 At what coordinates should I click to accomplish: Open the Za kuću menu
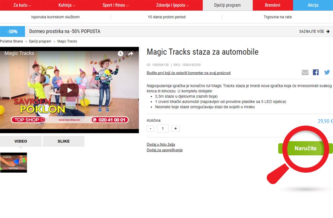22,5
